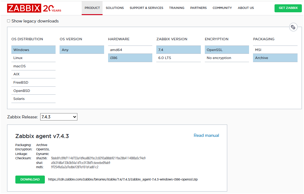
Task: Click the Zabbix logo
Action: (x=24, y=8)
